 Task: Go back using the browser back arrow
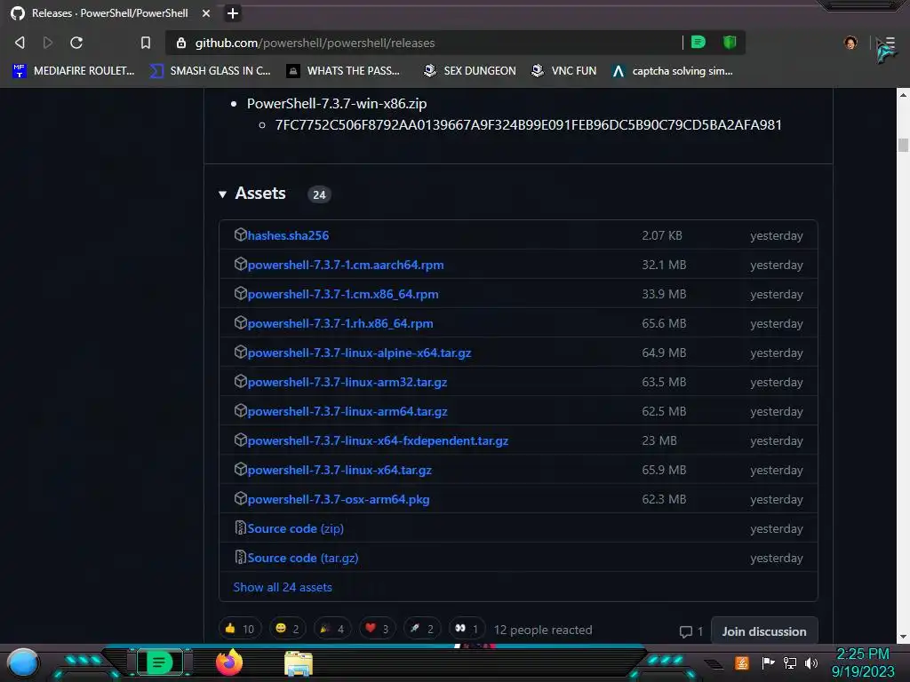[20, 43]
